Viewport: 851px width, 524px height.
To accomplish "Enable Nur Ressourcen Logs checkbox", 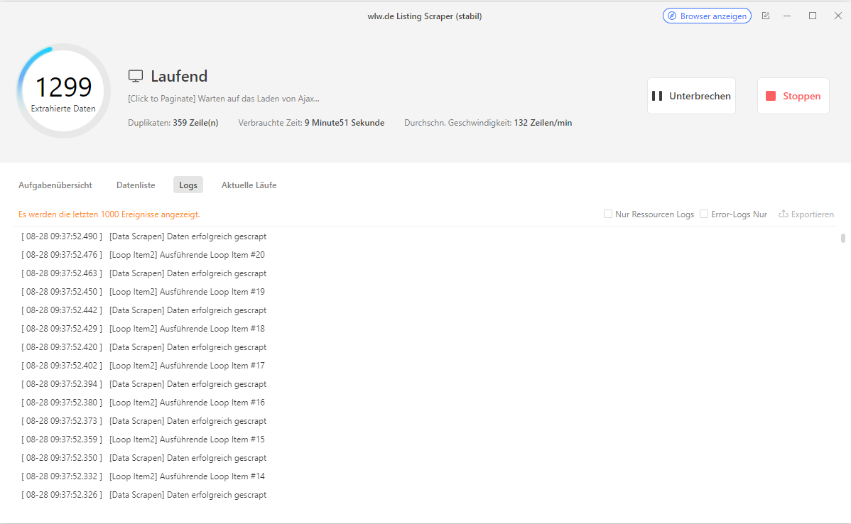I will click(x=608, y=214).
